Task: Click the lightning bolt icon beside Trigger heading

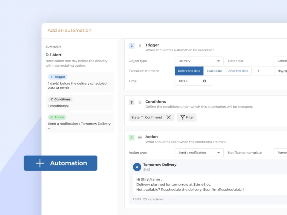Action: pos(140,46)
